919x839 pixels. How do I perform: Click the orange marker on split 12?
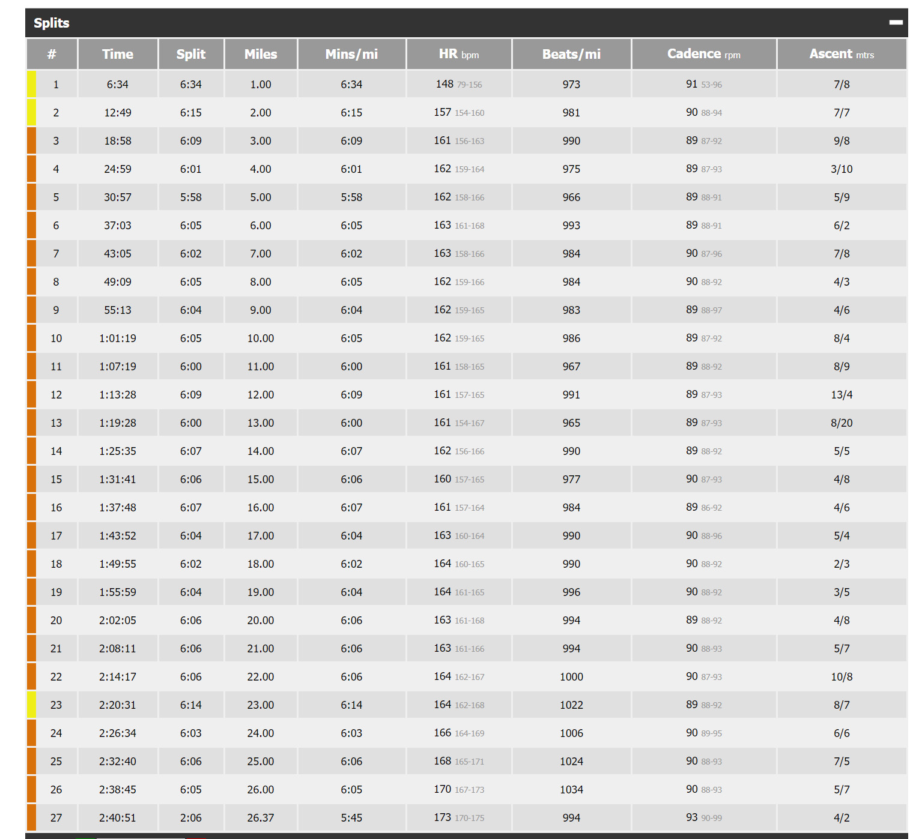[31, 394]
